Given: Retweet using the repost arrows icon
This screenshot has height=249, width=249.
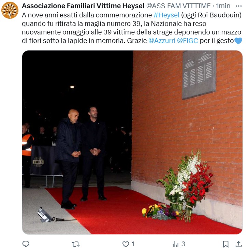Looking at the screenshot, I should [75, 244].
